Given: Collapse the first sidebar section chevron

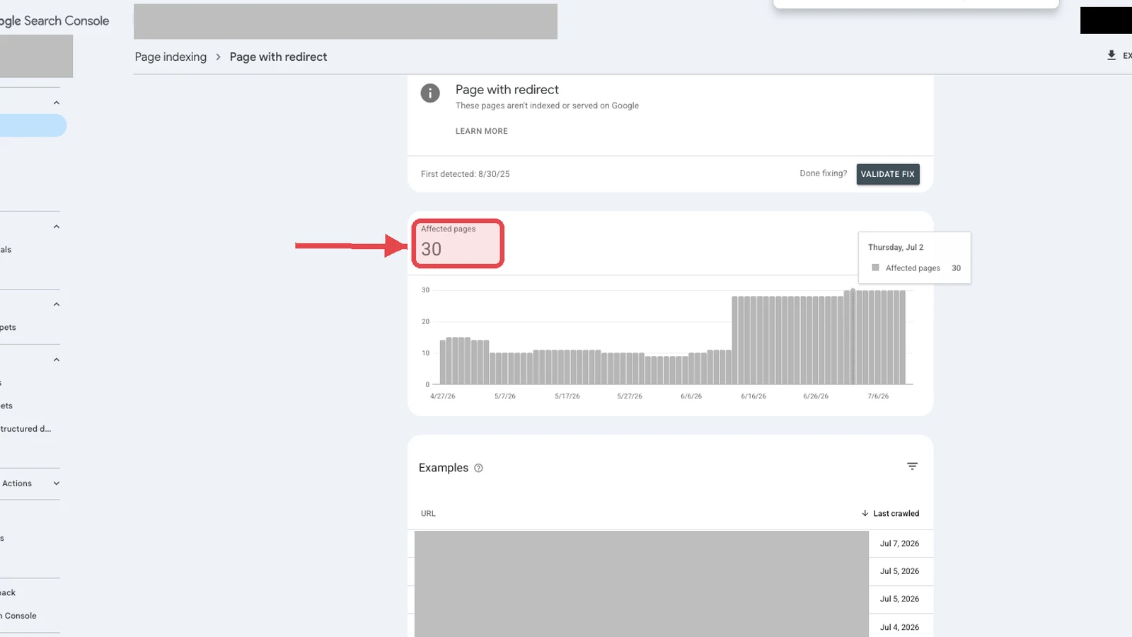Looking at the screenshot, I should coord(57,103).
